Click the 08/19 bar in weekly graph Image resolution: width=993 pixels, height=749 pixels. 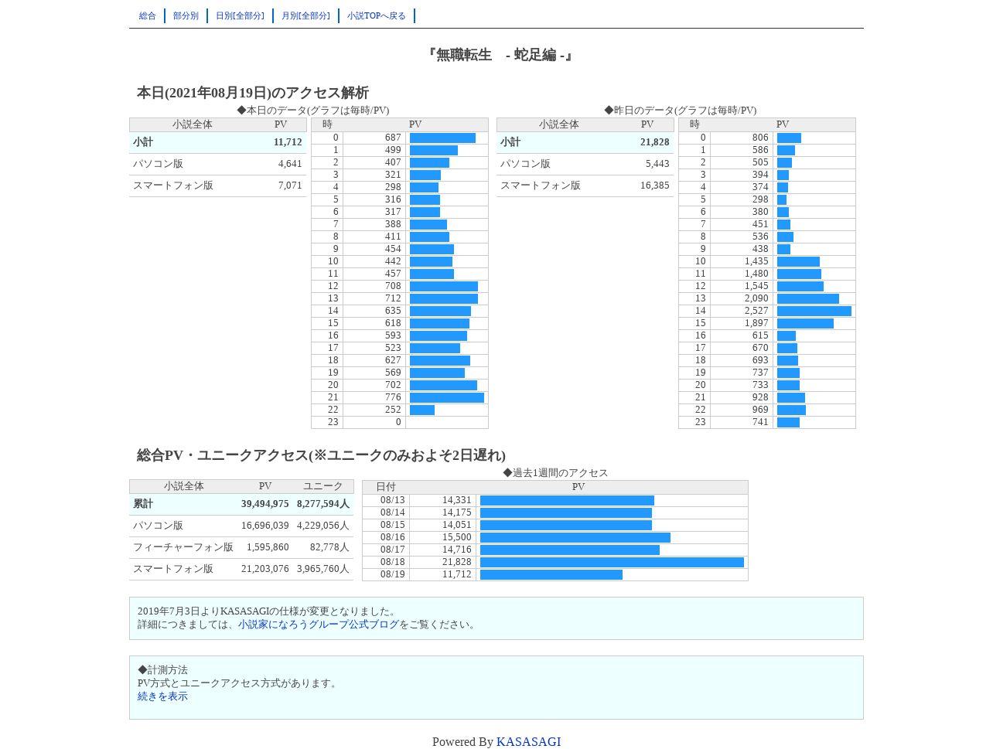[x=551, y=574]
